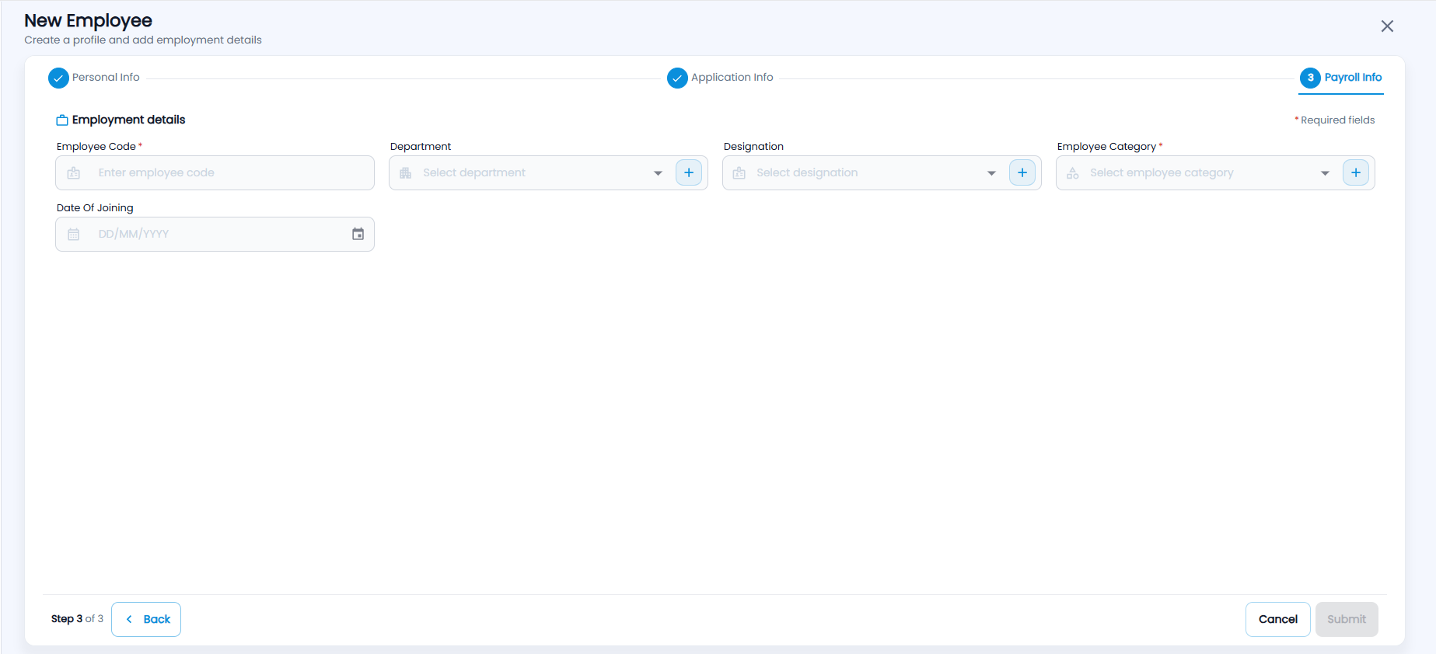Click the Application Info completed checkmark icon
The image size is (1436, 654).
point(677,78)
